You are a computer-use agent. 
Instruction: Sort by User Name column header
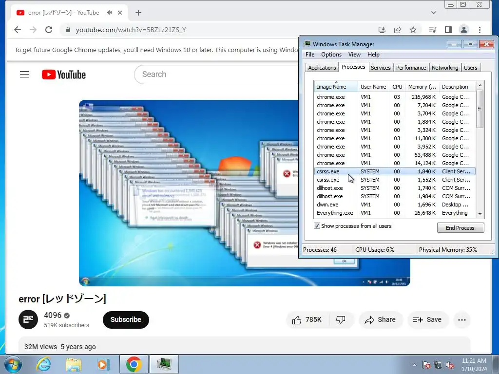(x=373, y=87)
